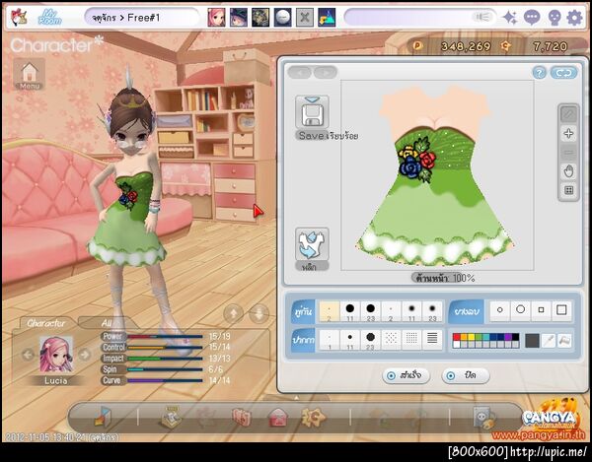
Task: Click the Lucia character portrait
Action: (x=56, y=355)
